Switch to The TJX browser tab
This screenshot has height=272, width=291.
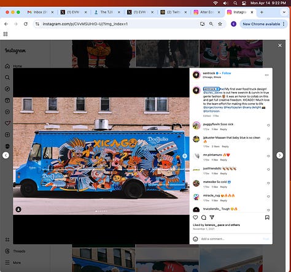107,12
